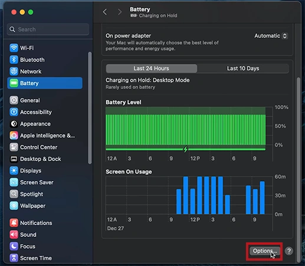Open Desktop & Dock icon
The image size is (305, 266).
pyautogui.click(x=14, y=159)
